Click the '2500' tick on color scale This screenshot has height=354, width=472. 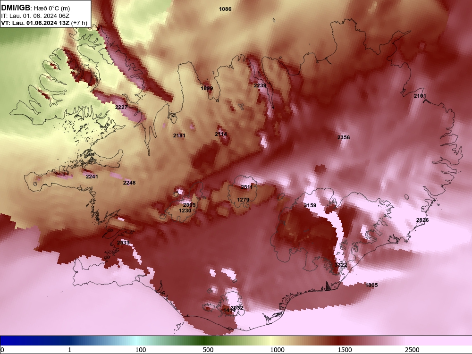click(412, 350)
